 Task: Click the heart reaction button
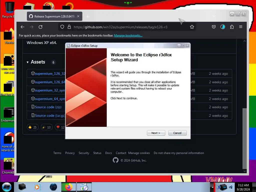click(60, 127)
